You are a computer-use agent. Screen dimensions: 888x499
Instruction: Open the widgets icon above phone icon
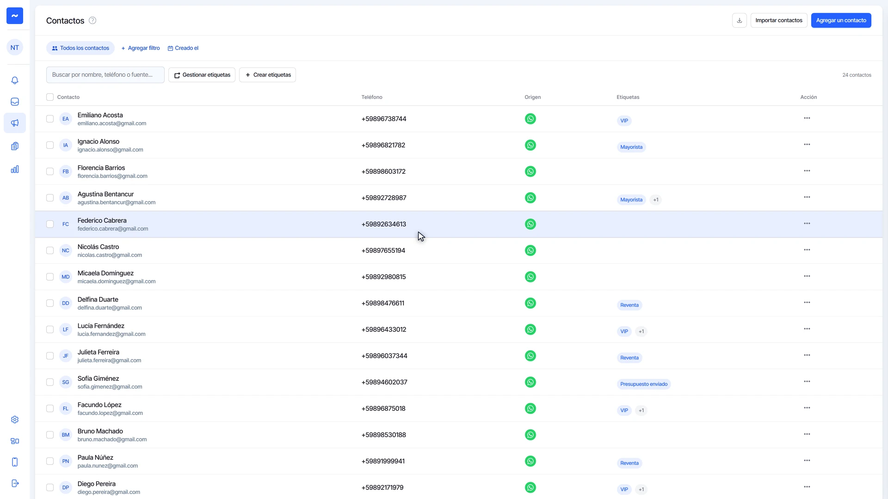click(15, 441)
